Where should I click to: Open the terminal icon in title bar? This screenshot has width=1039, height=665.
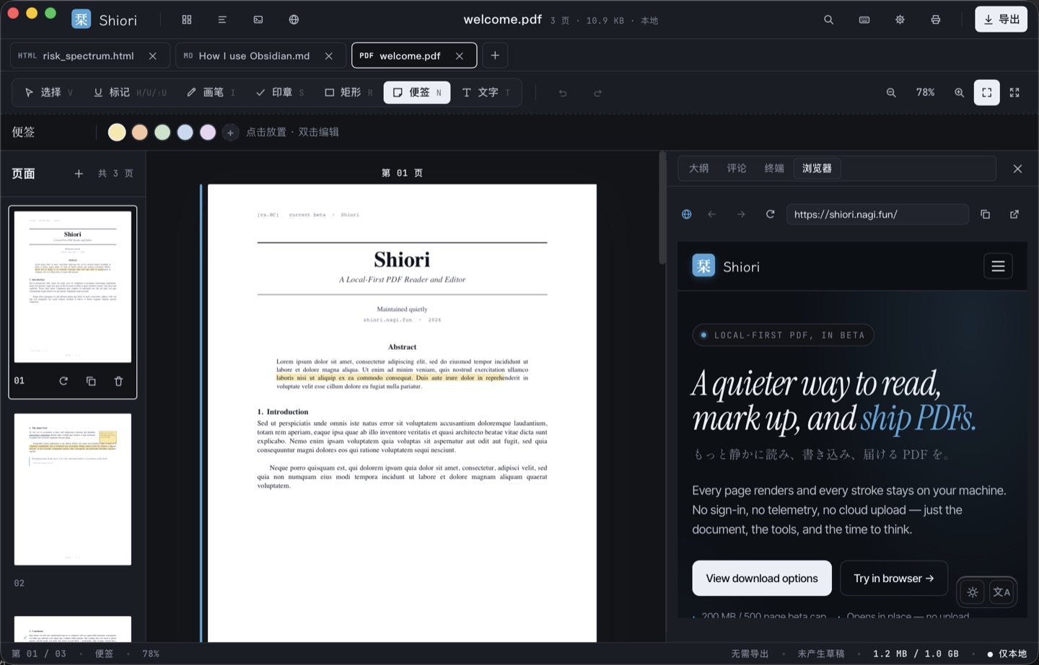click(258, 19)
